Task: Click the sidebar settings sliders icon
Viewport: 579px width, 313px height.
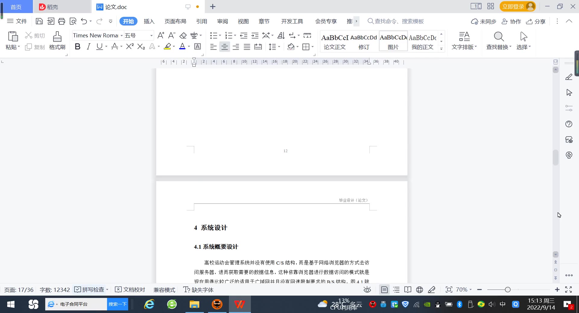Action: pos(569,108)
